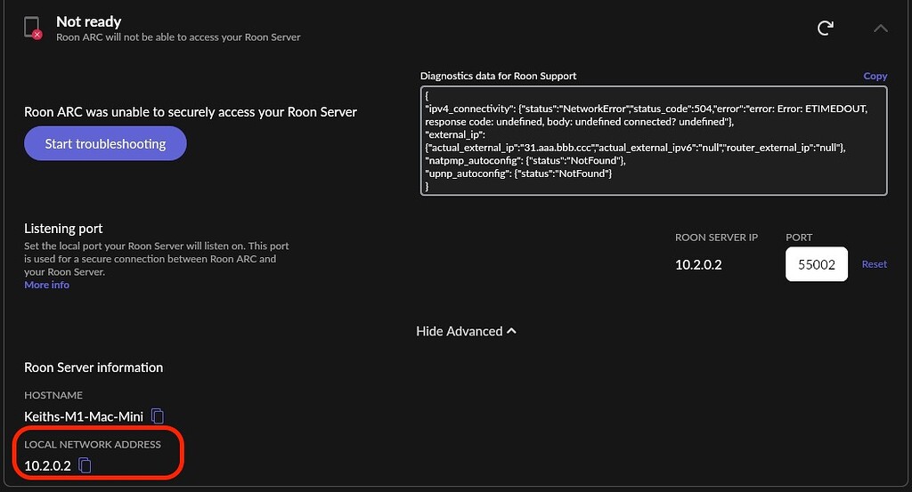Copy the diagnostics data for Roon Support
912x492 pixels.
tap(875, 77)
